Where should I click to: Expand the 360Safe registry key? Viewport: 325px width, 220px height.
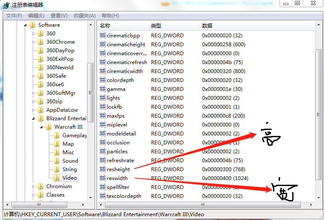tap(33, 76)
